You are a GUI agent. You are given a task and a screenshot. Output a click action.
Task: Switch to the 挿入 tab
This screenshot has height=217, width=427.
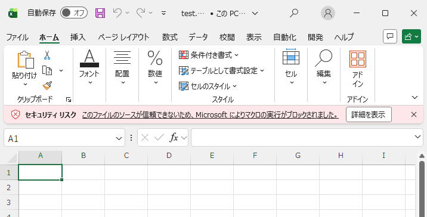click(78, 37)
